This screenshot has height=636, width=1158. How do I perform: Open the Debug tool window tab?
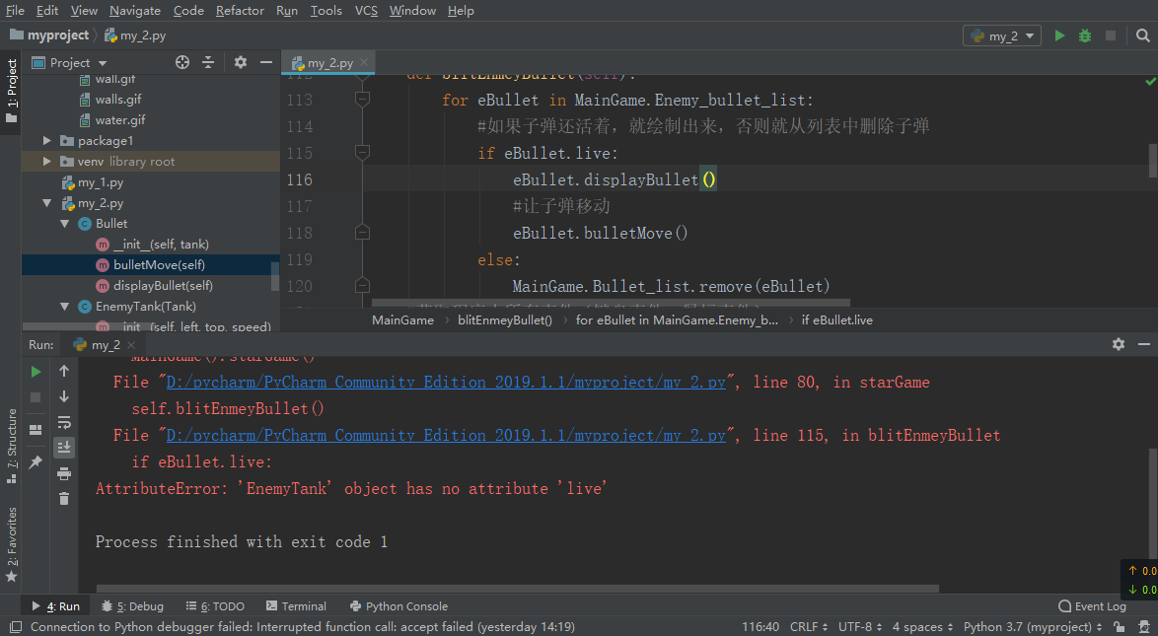(133, 606)
